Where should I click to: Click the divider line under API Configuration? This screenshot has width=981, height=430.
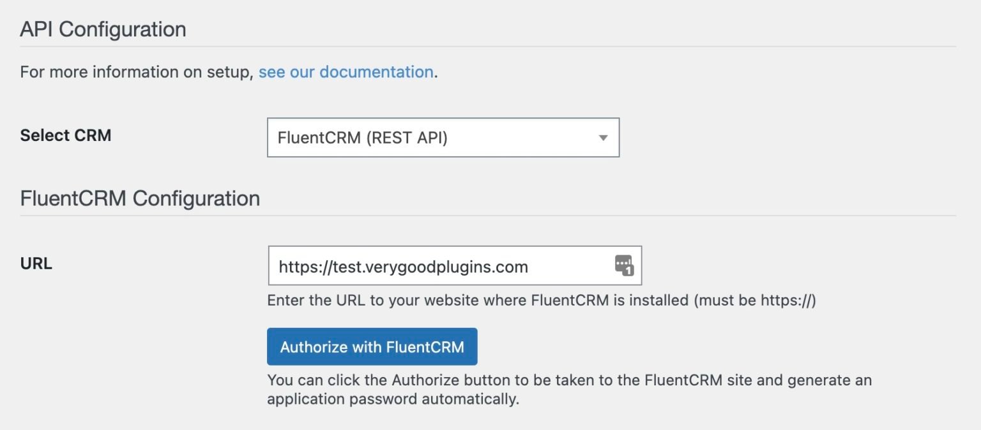coord(488,47)
